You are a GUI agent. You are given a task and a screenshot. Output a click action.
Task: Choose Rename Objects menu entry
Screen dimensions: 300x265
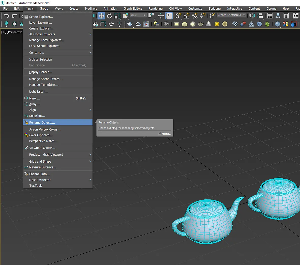point(58,122)
